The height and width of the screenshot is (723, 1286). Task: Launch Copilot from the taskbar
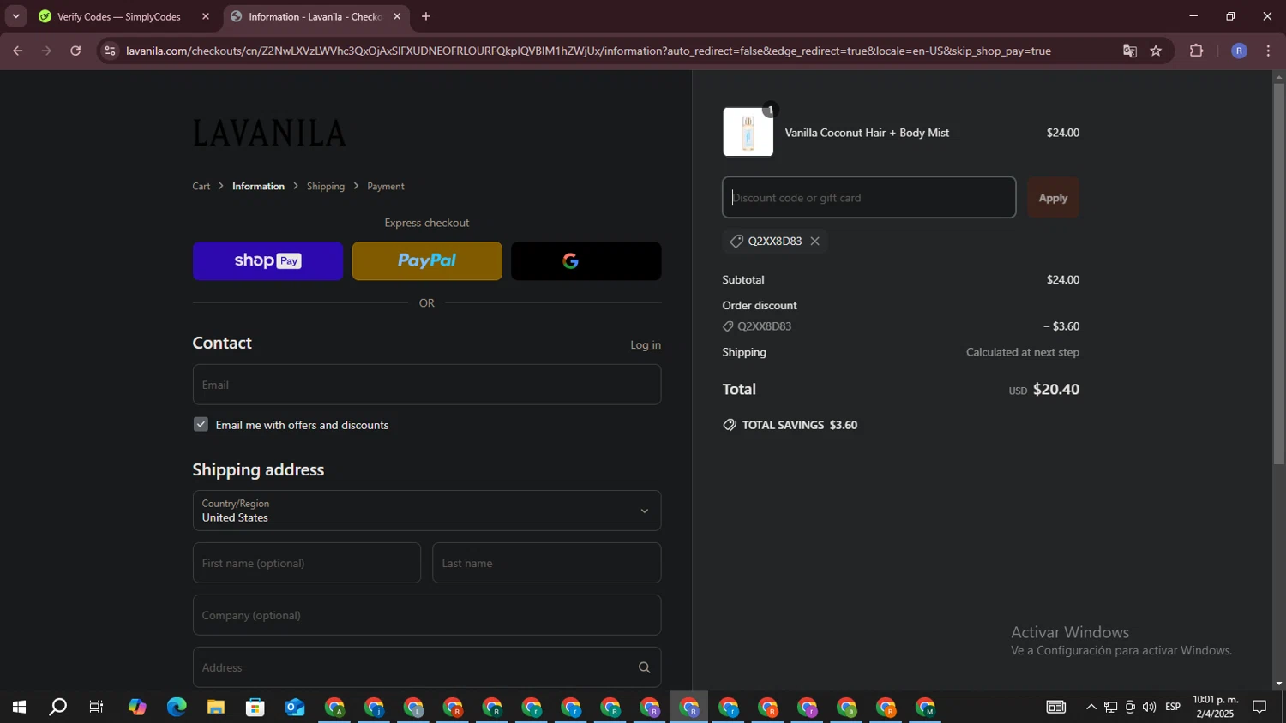coord(137,707)
